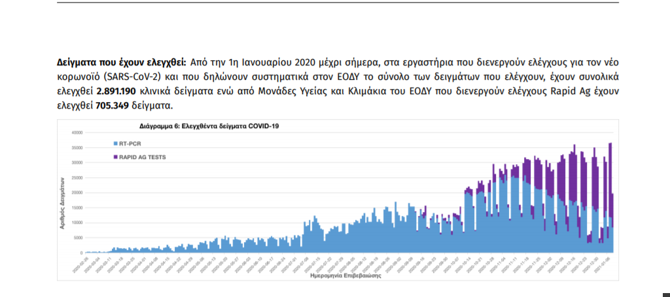Select the RAPID AG TESTS legend label

(x=139, y=157)
